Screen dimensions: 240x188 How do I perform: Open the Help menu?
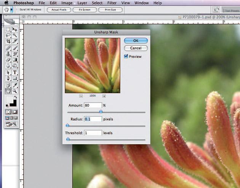(157, 3)
